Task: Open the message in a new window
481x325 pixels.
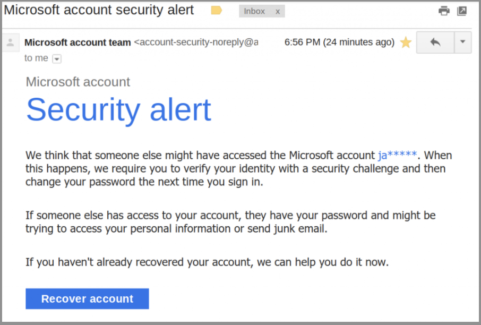Action: [x=462, y=11]
